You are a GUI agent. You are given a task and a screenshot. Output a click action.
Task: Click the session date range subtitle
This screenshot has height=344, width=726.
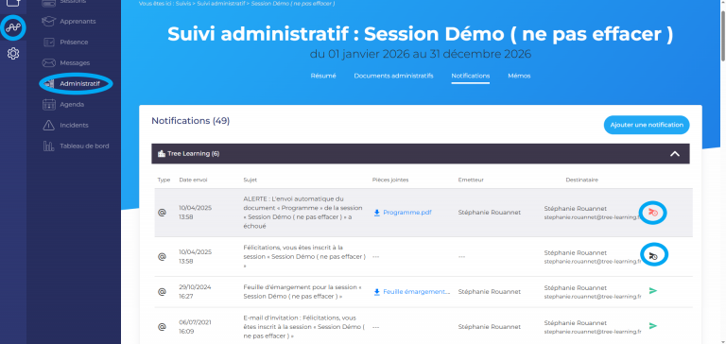pos(421,54)
